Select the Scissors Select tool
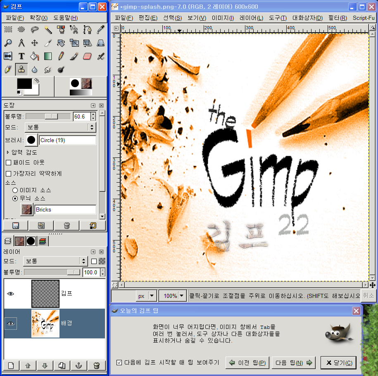Viewport: 378px width, 376px height. pos(74,29)
